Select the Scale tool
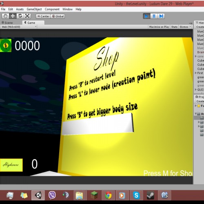This screenshot has height=204, width=204. [27, 16]
